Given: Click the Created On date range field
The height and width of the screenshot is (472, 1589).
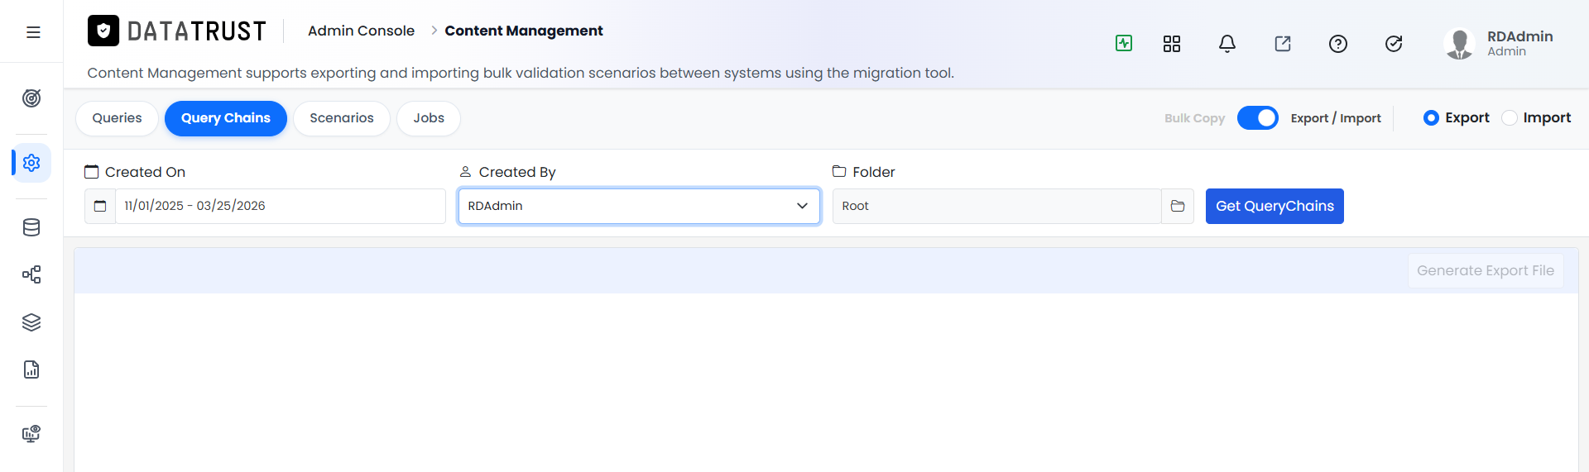Looking at the screenshot, I should 280,206.
